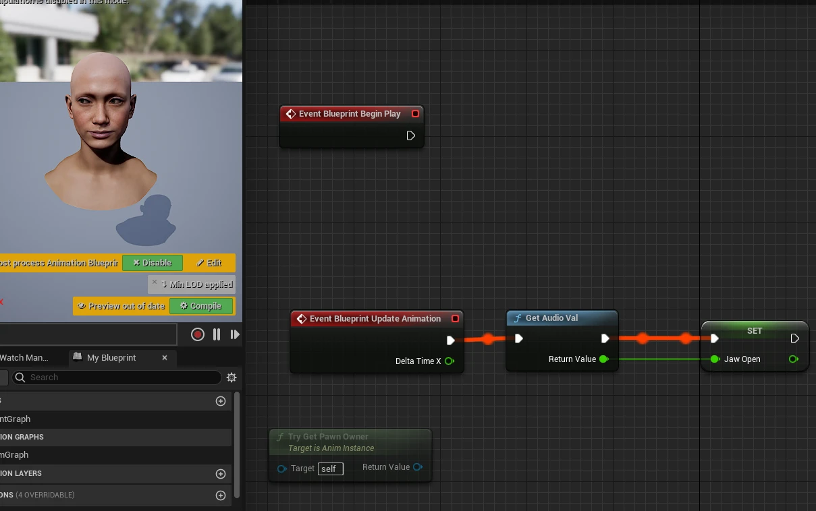
Task: Click the Event Blueprint Begin Play breakpoint square
Action: coord(415,114)
